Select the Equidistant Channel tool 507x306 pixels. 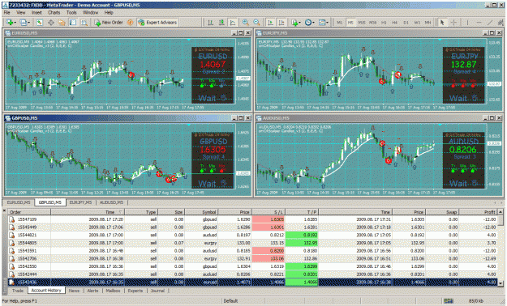click(x=501, y=23)
